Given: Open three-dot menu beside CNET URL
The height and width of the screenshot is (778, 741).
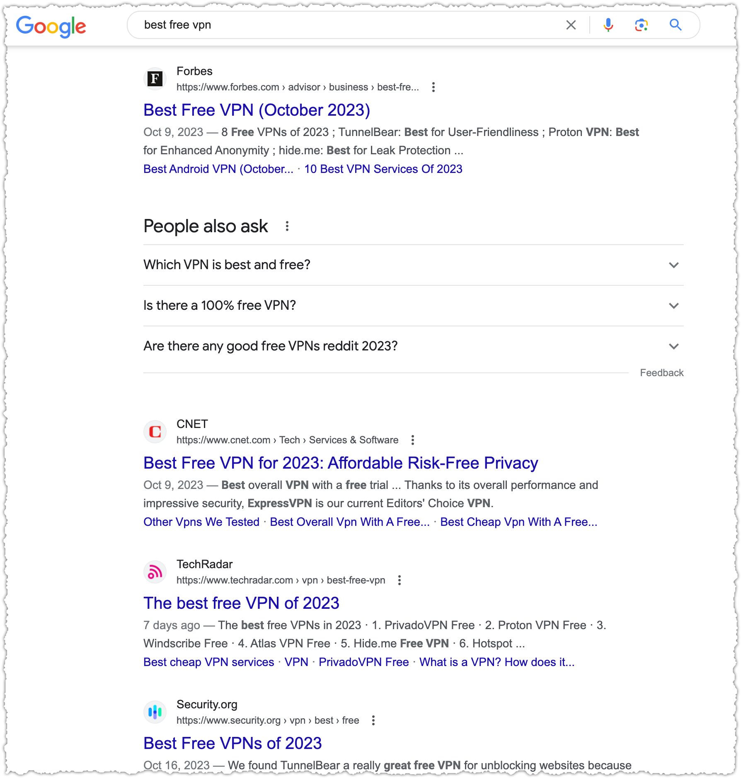Looking at the screenshot, I should point(412,440).
